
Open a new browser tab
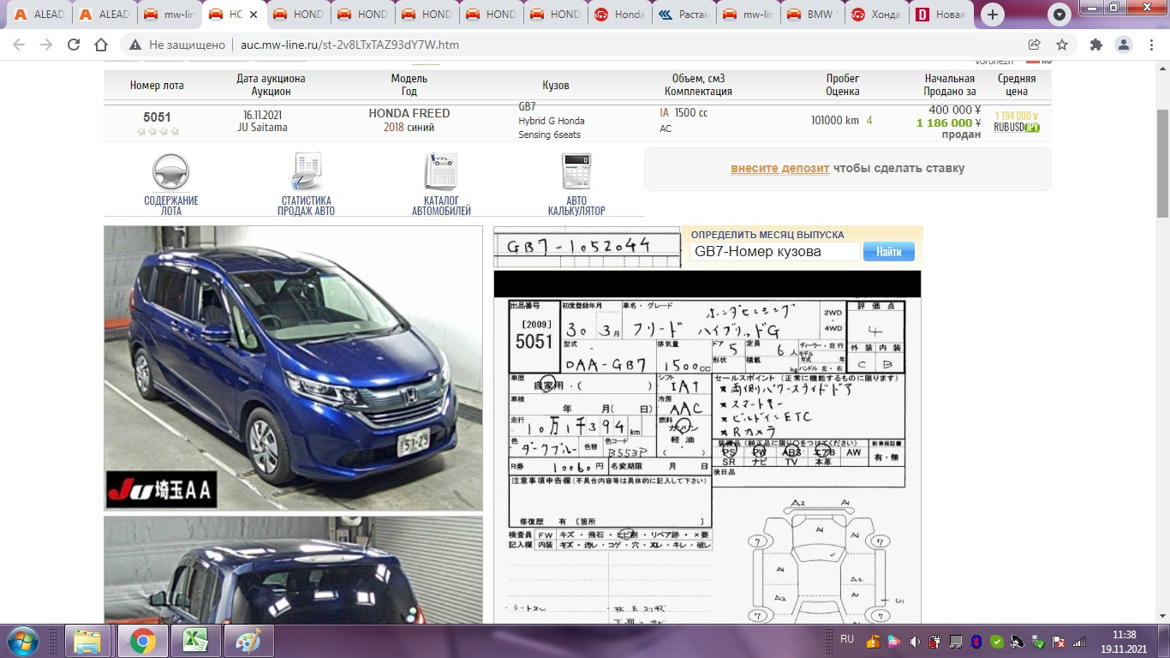992,15
